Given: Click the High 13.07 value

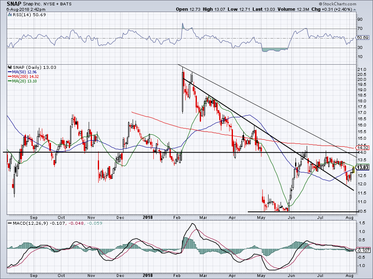Looking at the screenshot, I should (214, 9).
